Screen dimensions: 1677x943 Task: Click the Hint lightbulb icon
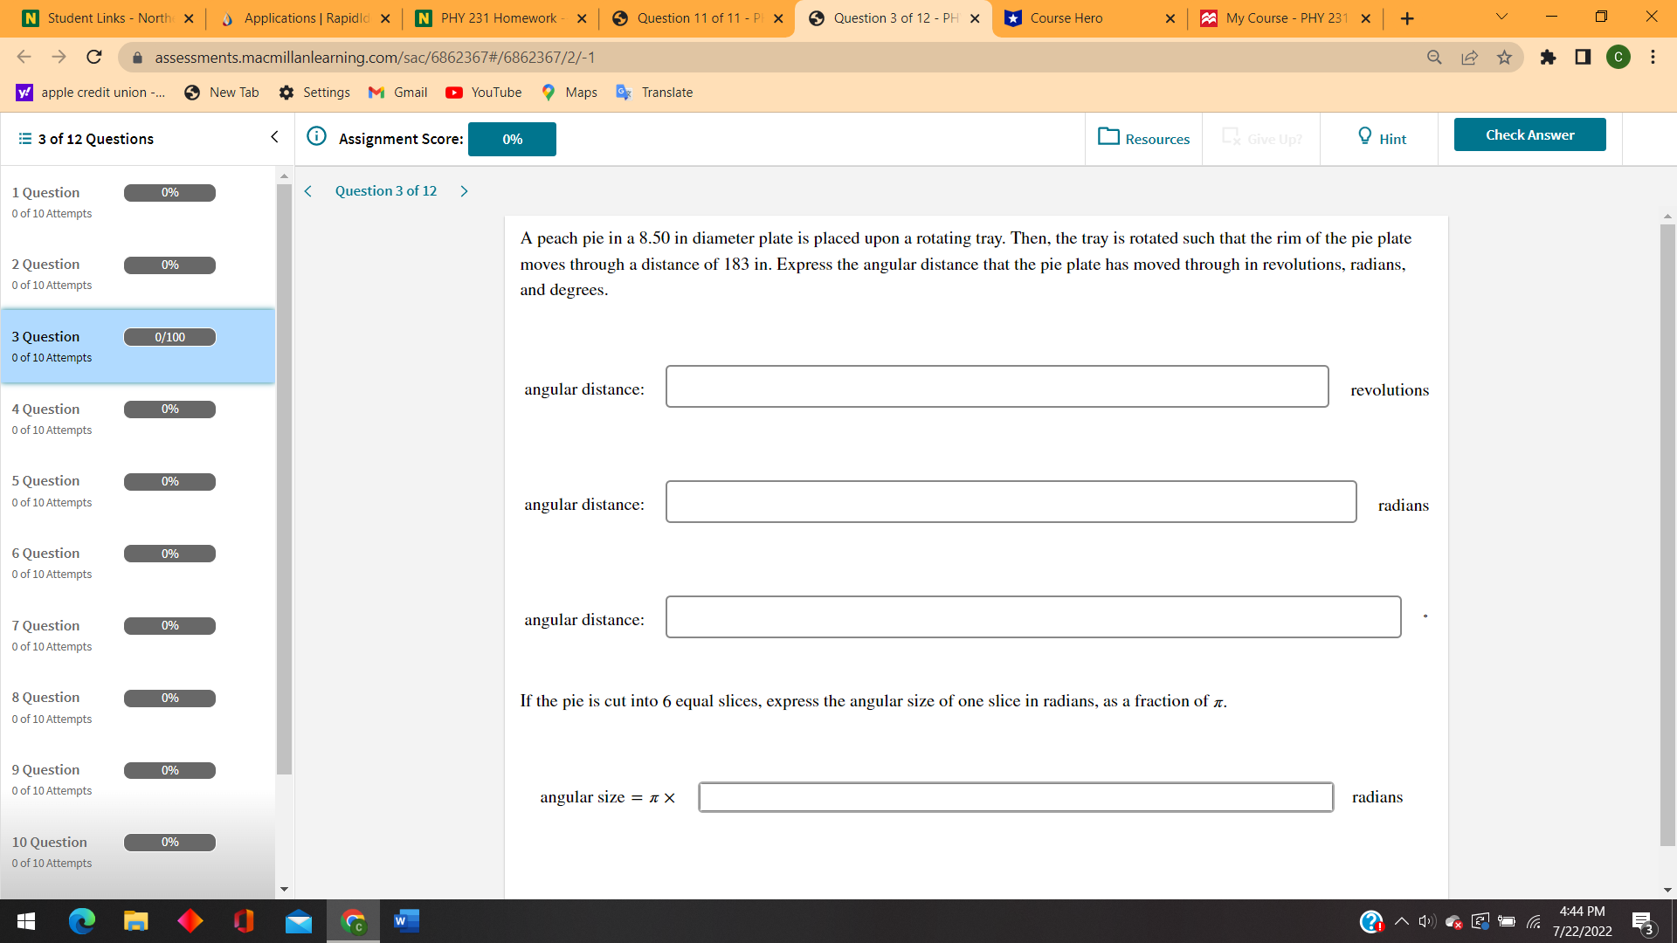coord(1363,136)
